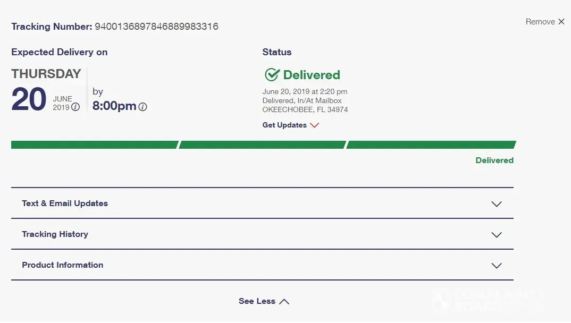The image size is (571, 323).
Task: Click the first green progress bar segment
Action: (94, 144)
